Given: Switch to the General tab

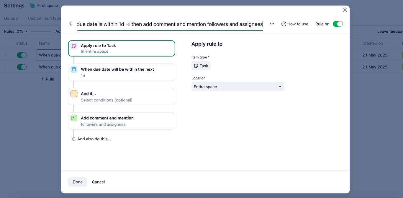Looking at the screenshot, I should click(x=11, y=18).
